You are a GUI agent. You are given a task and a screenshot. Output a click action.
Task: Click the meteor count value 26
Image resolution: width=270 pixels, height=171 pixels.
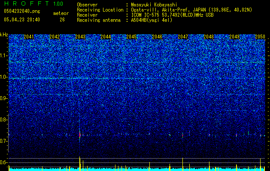62,20
